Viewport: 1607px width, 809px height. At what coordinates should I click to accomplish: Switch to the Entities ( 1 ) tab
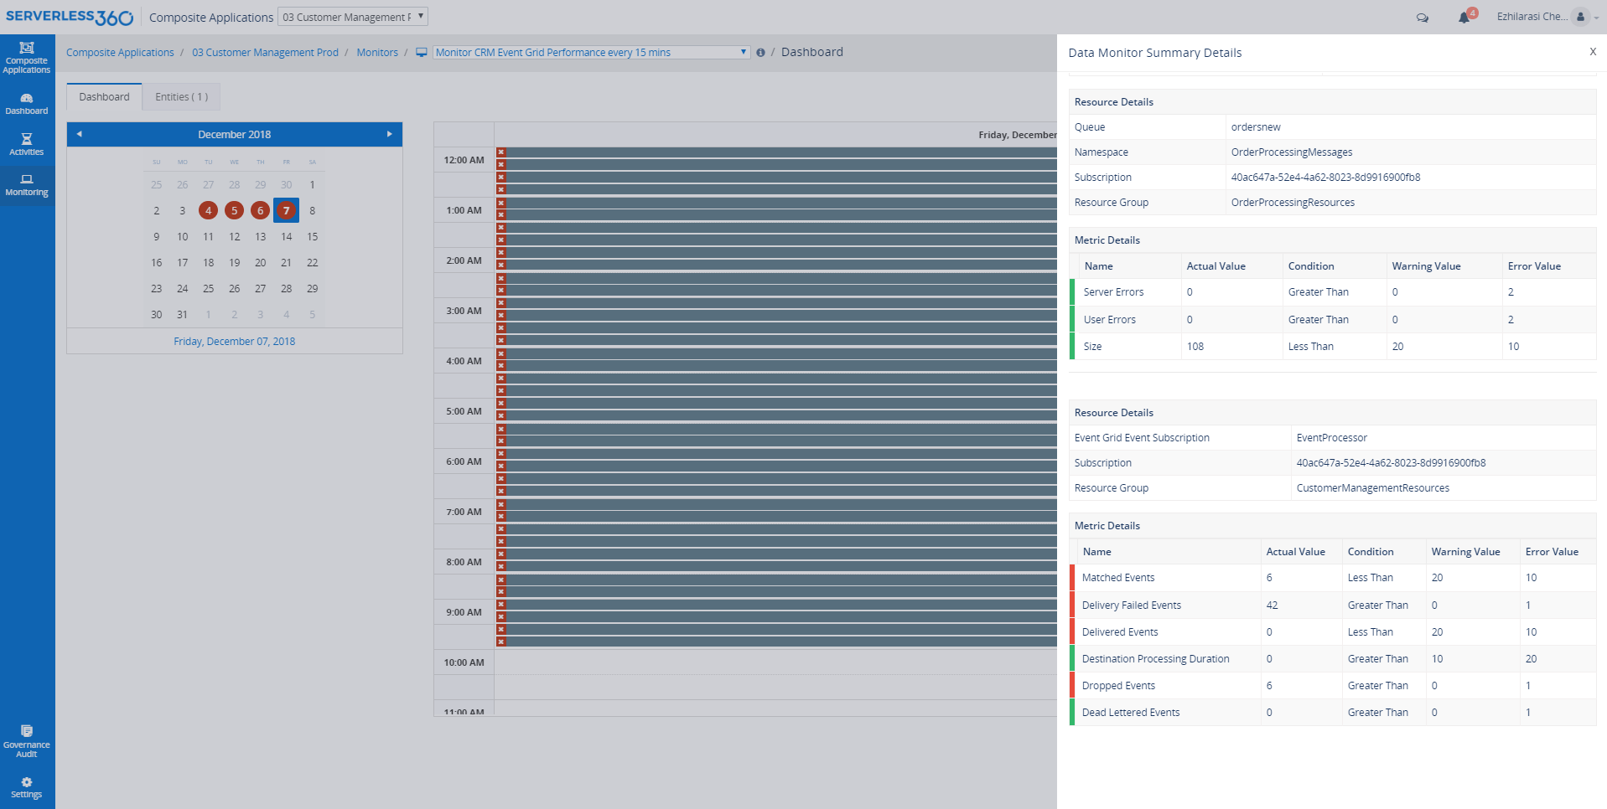180,96
